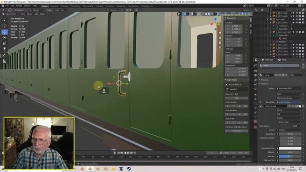This screenshot has width=306, height=172.
Task: Toggle render camera icon for 1_0032_dr04
Action: click(x=303, y=51)
